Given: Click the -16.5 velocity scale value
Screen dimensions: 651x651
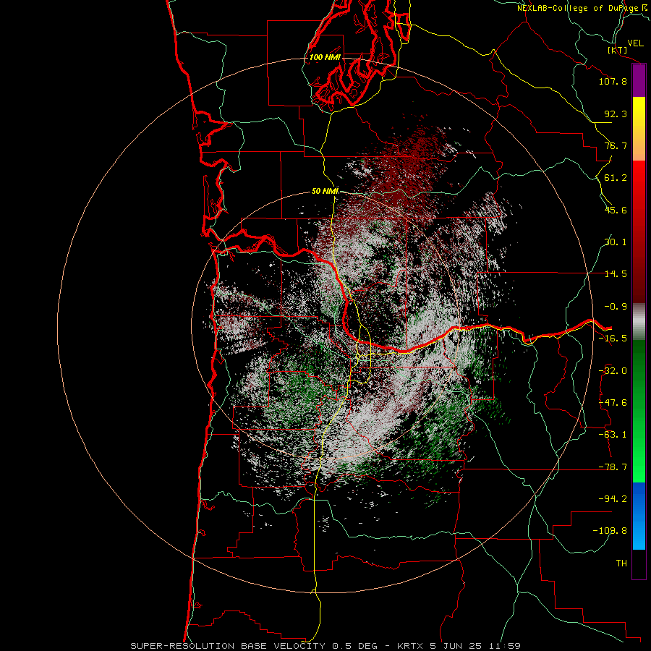Looking at the screenshot, I should pos(613,339).
